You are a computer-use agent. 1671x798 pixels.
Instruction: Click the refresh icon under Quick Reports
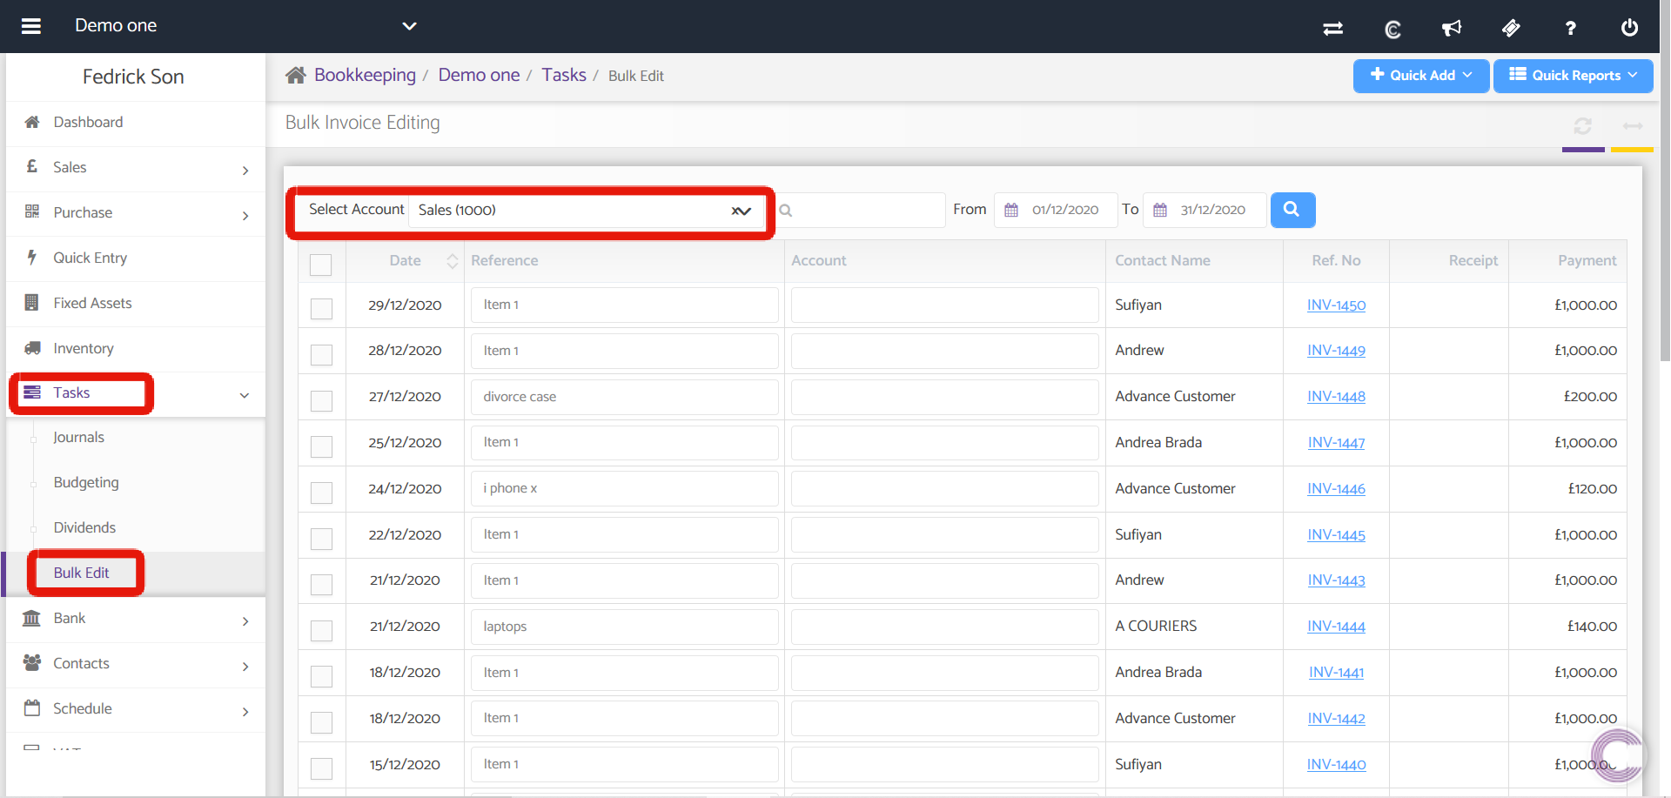point(1582,126)
